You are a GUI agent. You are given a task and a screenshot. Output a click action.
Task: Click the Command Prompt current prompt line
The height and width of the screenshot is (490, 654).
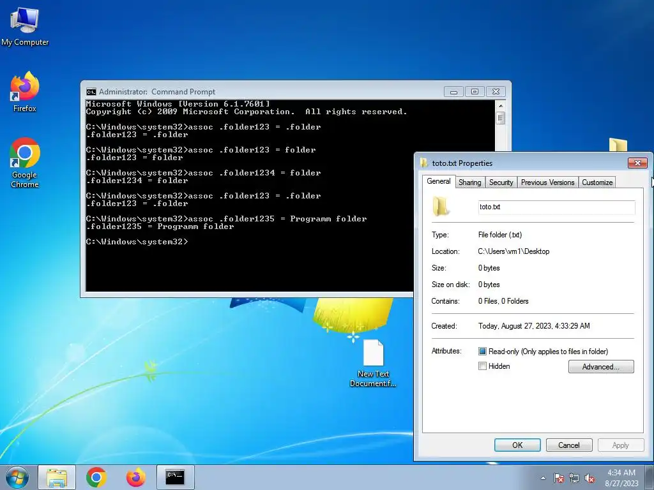coord(137,242)
